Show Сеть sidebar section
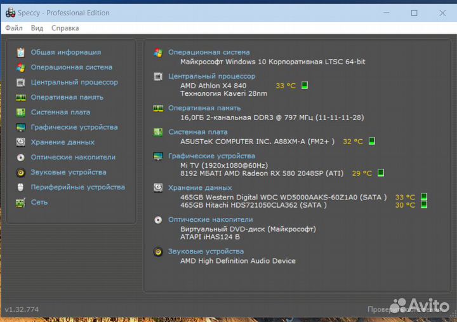 pos(39,202)
